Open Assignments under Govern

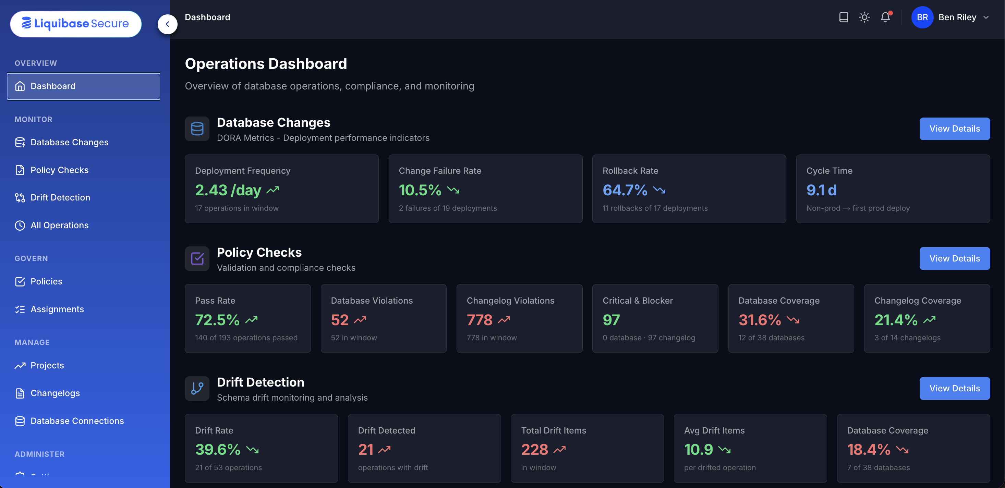(x=84, y=309)
